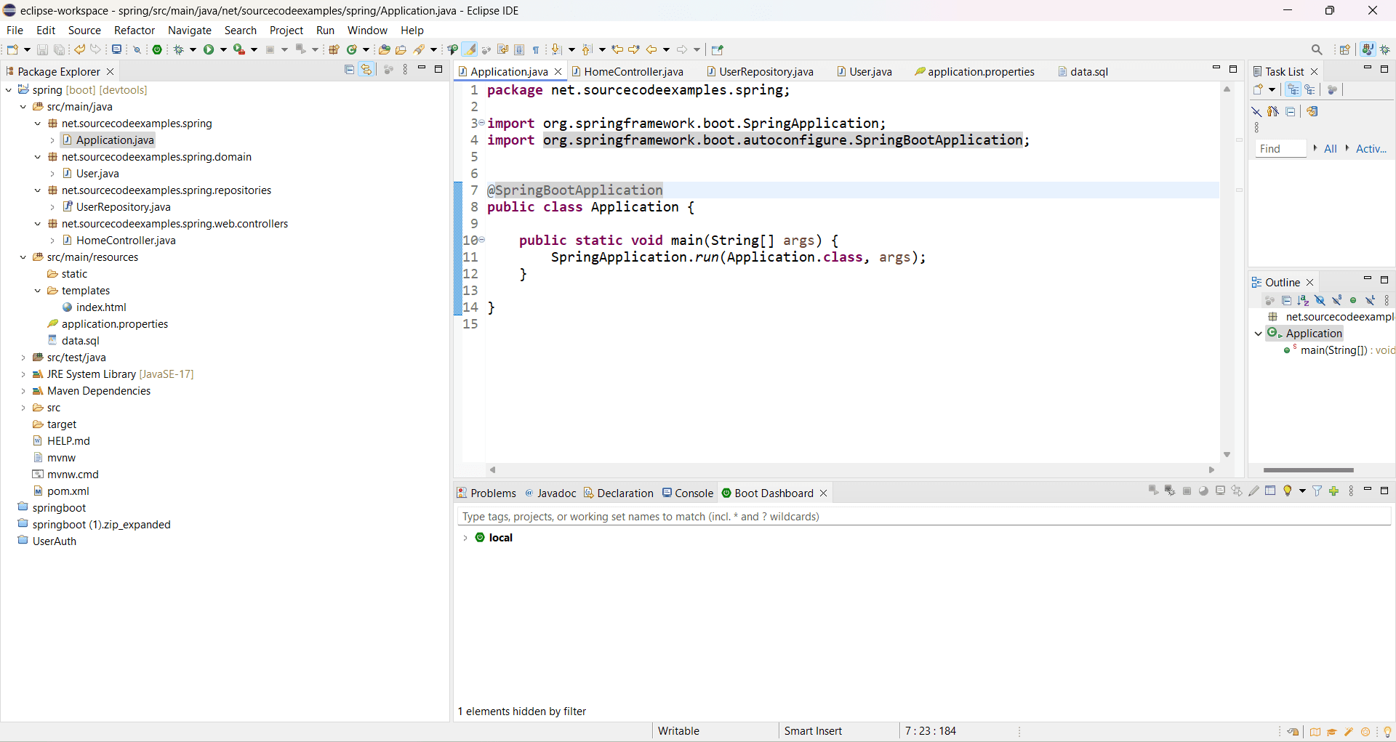This screenshot has height=742, width=1396.
Task: Click the Outline horizontal scrollbar thumb
Action: click(1308, 470)
